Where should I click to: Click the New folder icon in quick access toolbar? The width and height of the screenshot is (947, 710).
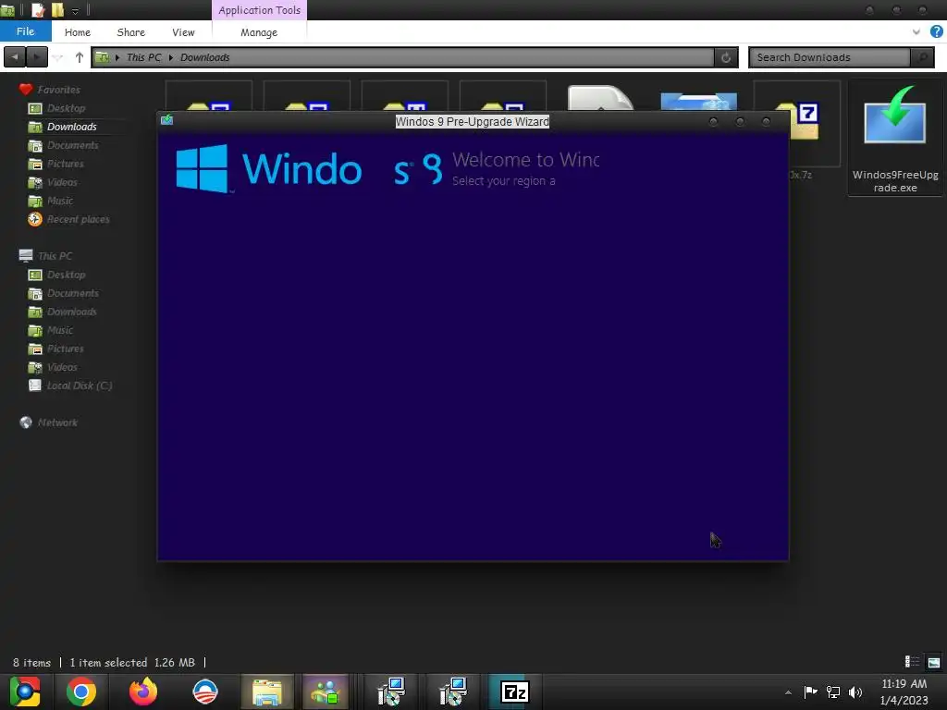[x=57, y=9]
